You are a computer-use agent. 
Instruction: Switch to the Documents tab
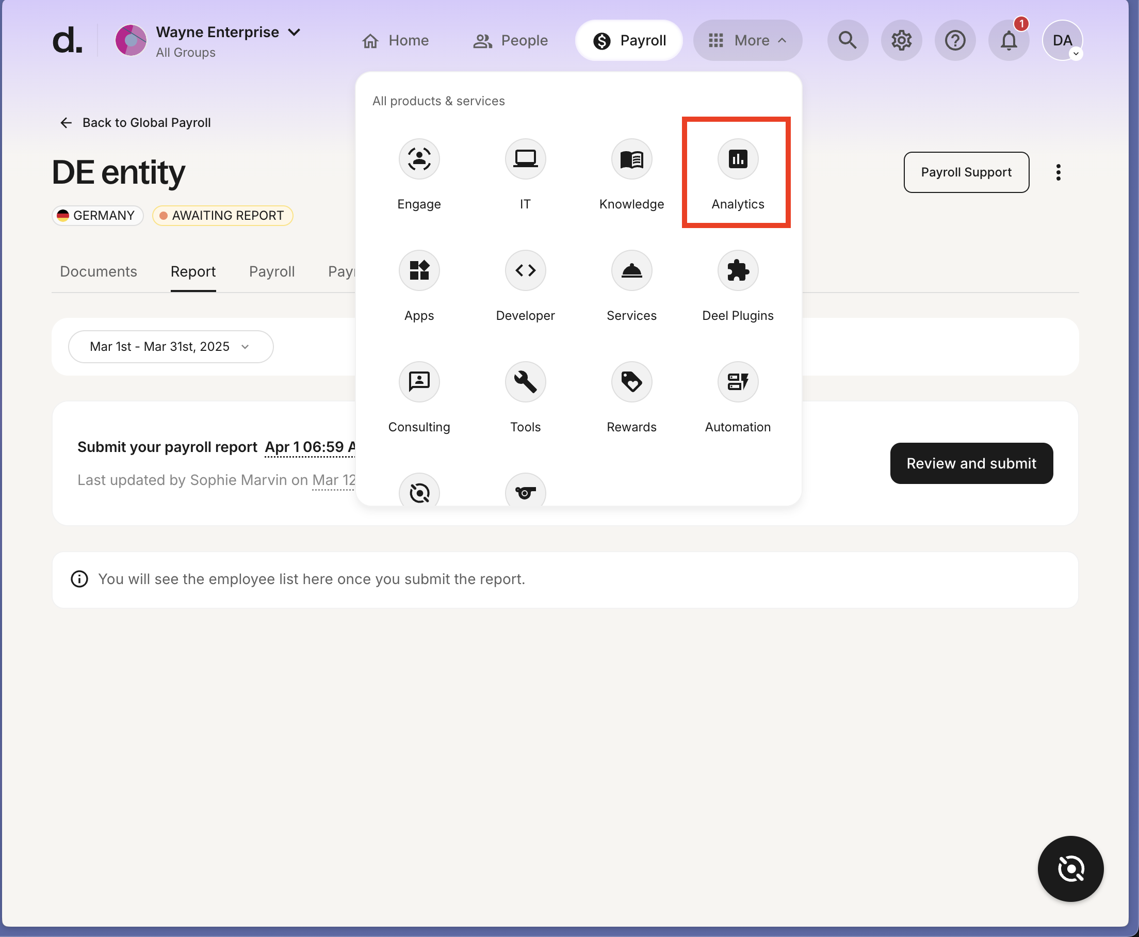(x=98, y=271)
